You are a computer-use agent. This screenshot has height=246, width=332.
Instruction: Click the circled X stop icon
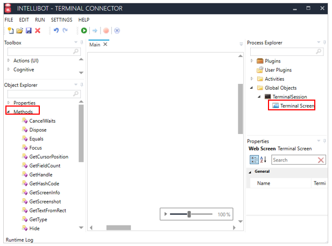click(x=117, y=31)
